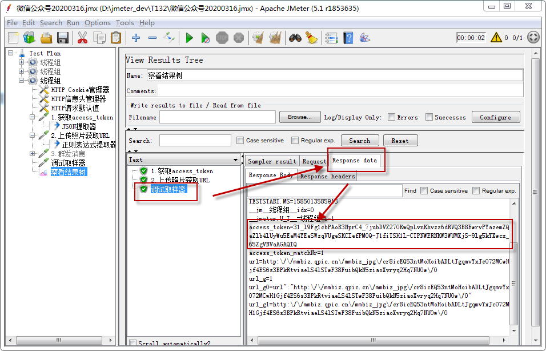
Task: Select the Response Body tab
Action: (271, 175)
